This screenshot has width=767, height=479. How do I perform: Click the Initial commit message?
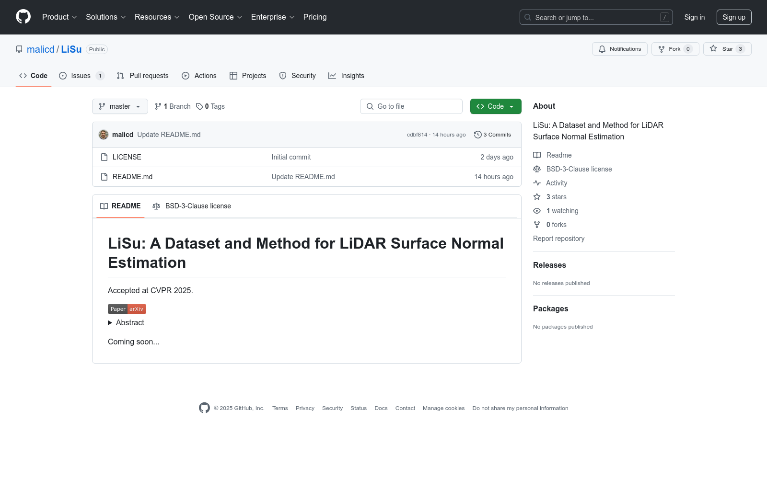[291, 157]
